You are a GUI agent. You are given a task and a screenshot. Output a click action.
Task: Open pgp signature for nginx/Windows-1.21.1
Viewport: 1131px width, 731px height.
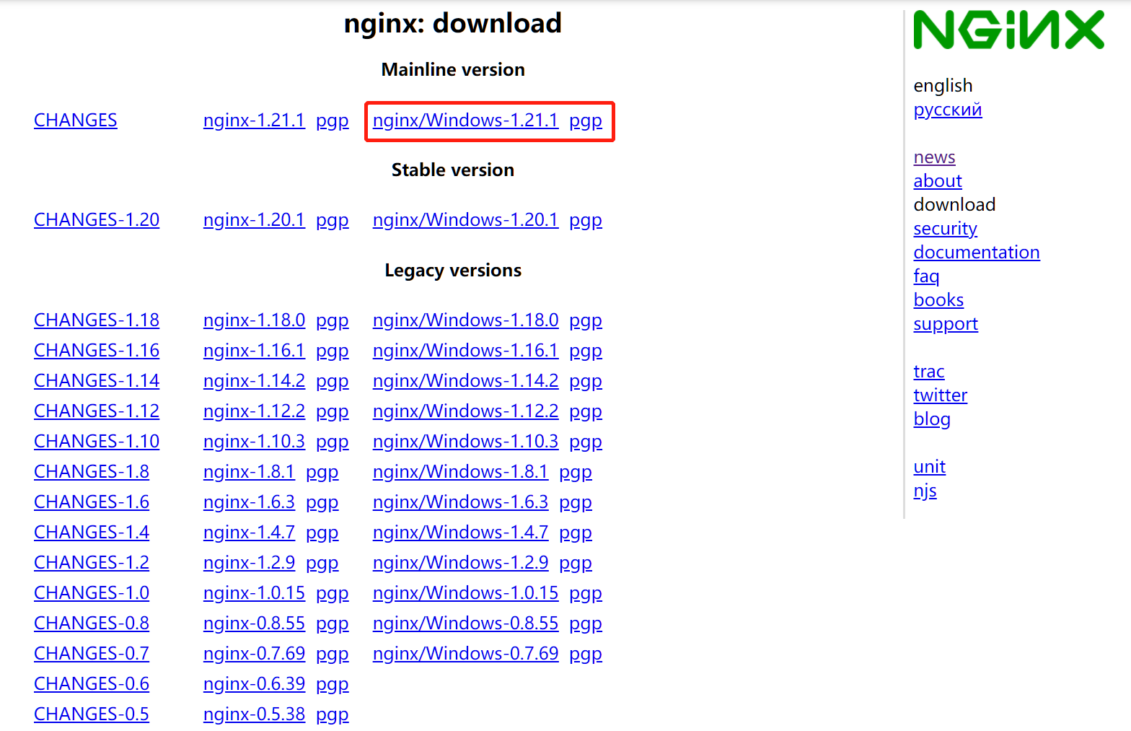tap(586, 121)
